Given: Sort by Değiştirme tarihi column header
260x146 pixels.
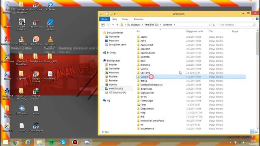Looking at the screenshot, I should (195, 31).
